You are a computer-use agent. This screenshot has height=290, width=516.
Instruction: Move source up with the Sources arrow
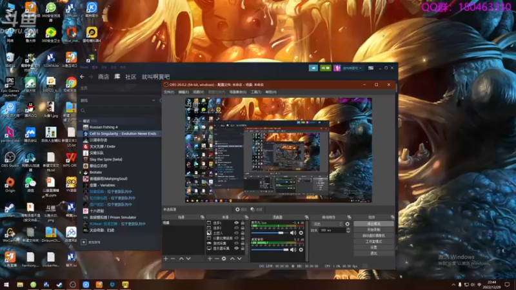[x=232, y=259]
